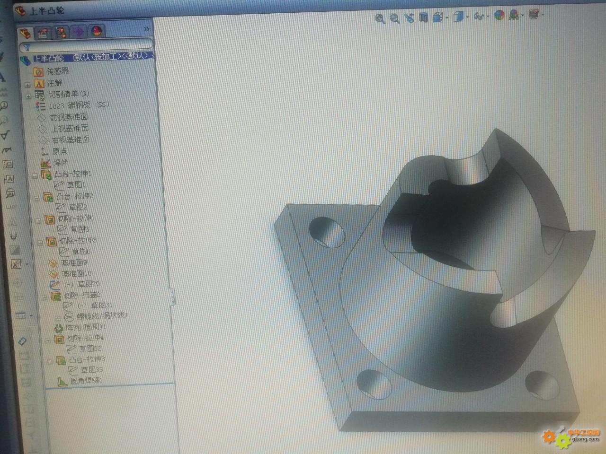Click the surface finish symbol icon
Image resolution: width=606 pixels, height=454 pixels.
click(x=5, y=135)
